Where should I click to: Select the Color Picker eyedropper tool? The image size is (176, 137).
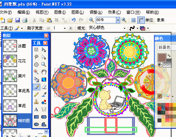pos(44,94)
